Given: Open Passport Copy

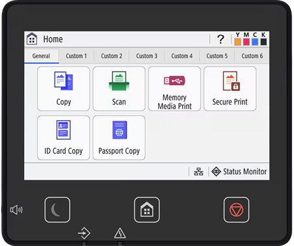Looking at the screenshot, I should [x=119, y=138].
